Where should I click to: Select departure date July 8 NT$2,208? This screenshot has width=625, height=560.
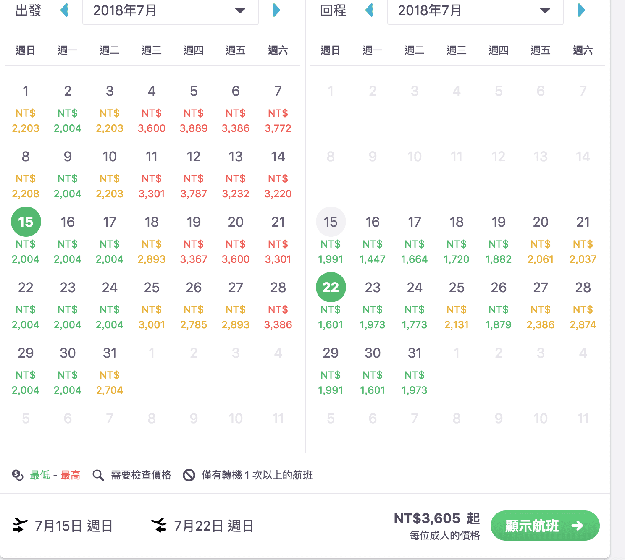tap(26, 175)
